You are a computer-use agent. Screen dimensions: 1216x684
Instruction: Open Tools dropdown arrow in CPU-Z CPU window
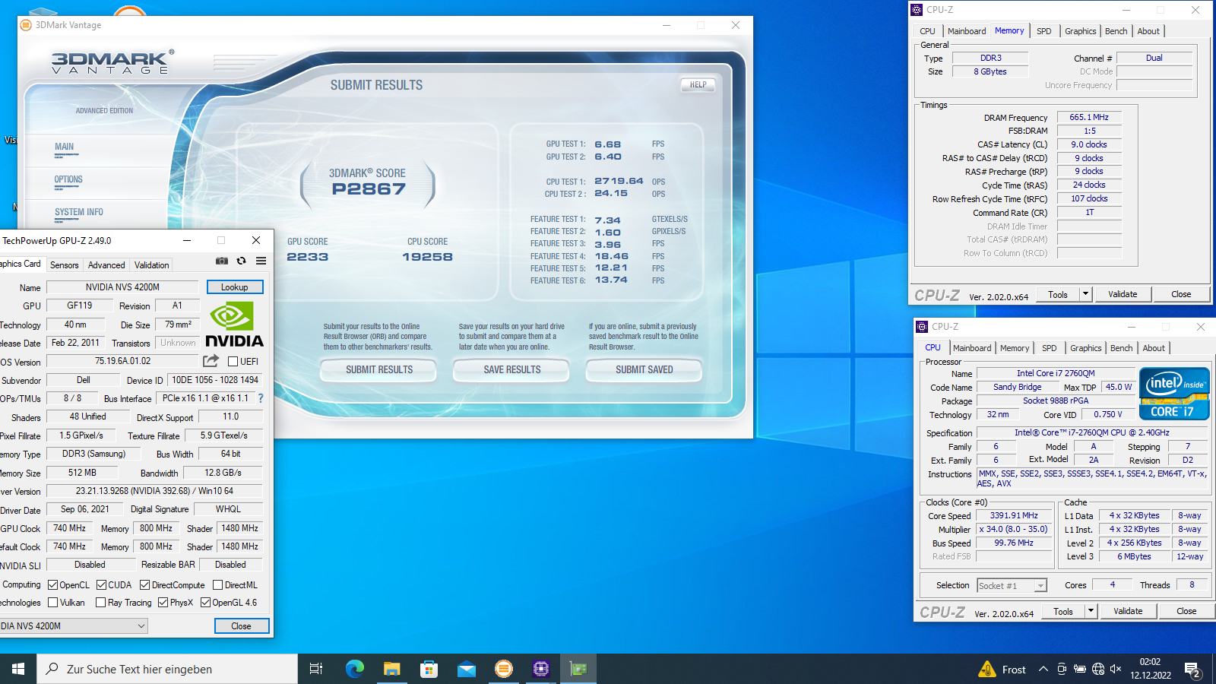(1091, 611)
